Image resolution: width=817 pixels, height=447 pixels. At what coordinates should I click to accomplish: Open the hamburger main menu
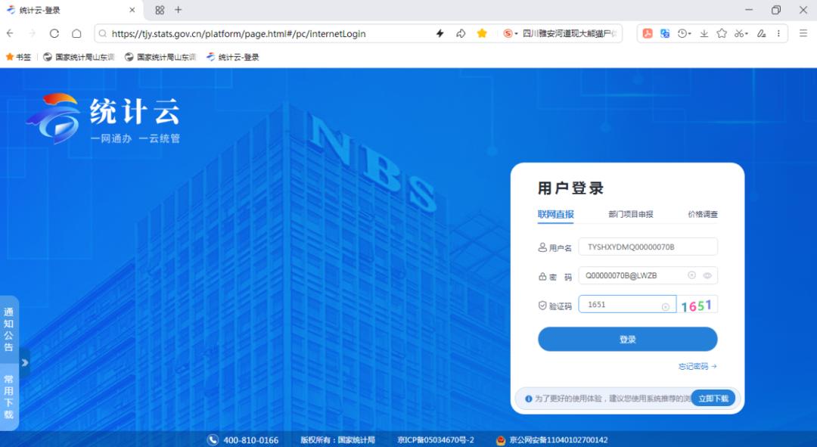(803, 33)
